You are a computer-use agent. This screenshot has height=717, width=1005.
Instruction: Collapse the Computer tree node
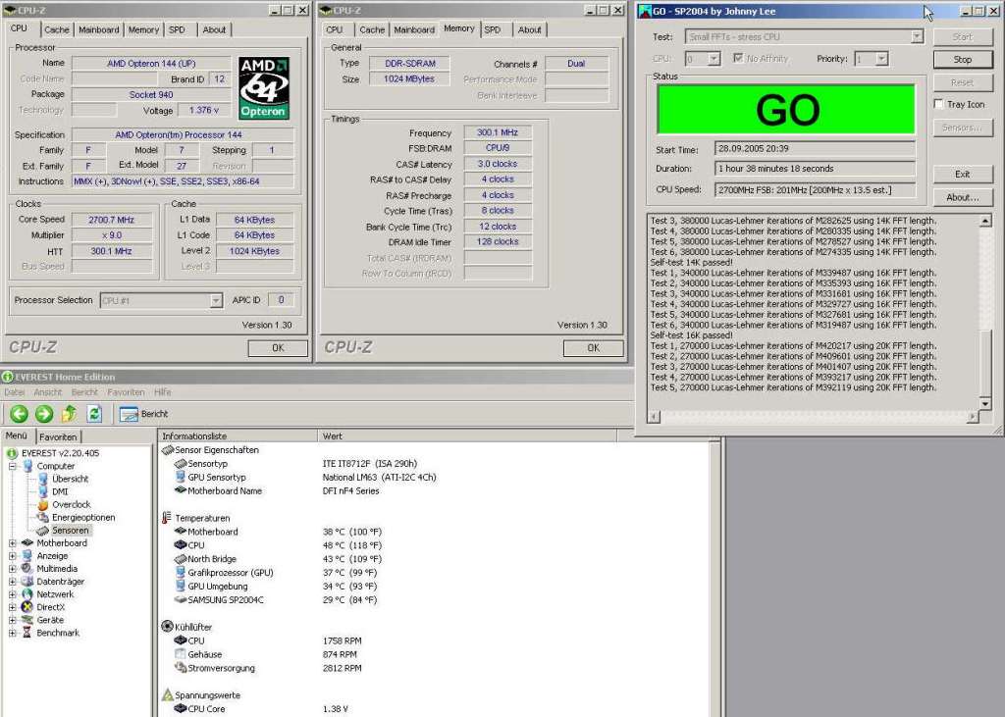12,466
